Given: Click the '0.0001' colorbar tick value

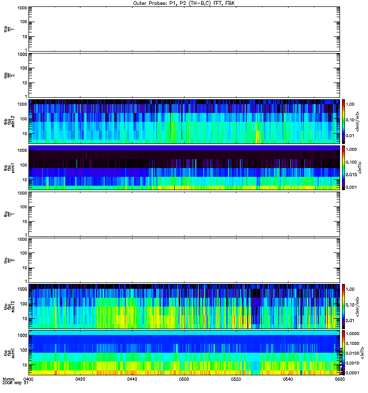Looking at the screenshot, I should tap(352, 373).
